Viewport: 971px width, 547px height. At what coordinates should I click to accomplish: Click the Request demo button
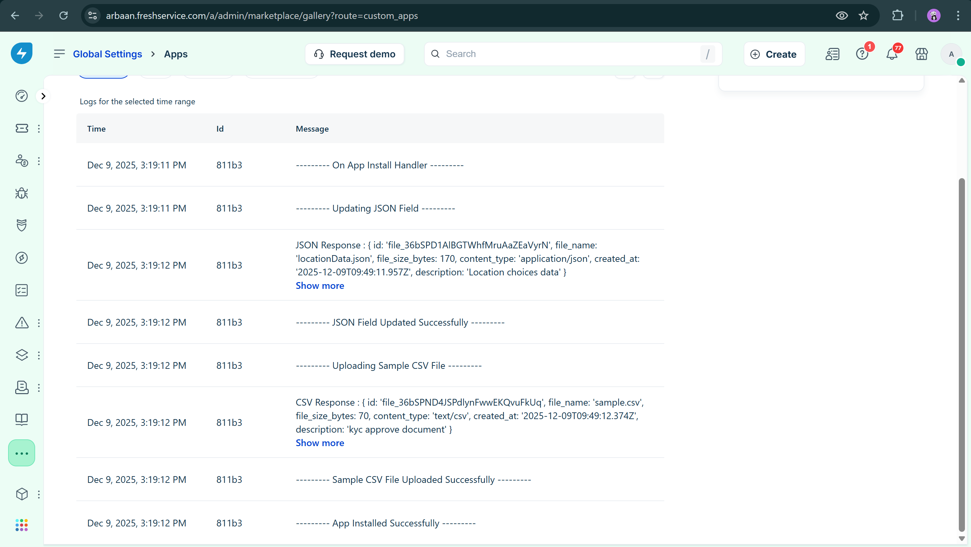355,54
